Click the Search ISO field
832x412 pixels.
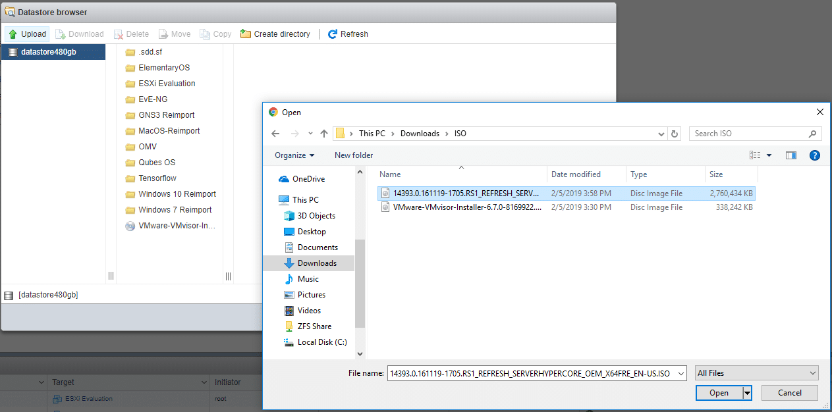[755, 134]
